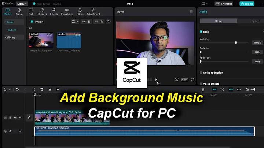This screenshot has height=148, width=264.
Task: Open the Stickers tab
Action: tap(42, 12)
